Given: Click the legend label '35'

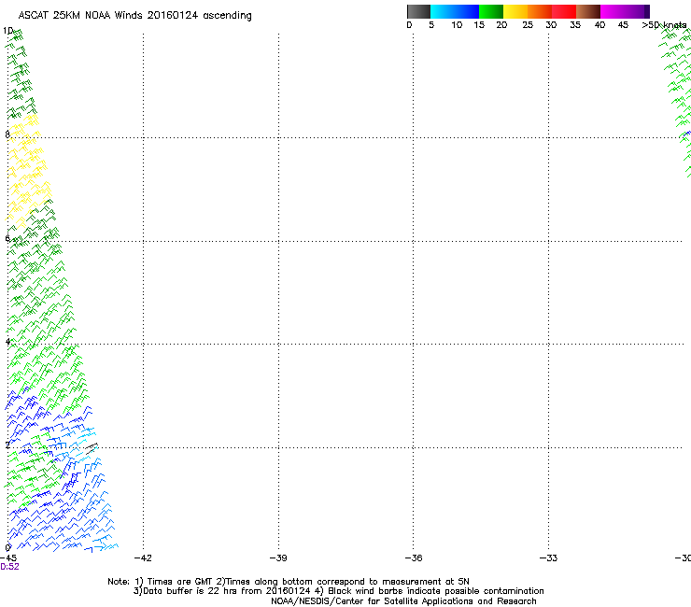Looking at the screenshot, I should point(575,25).
